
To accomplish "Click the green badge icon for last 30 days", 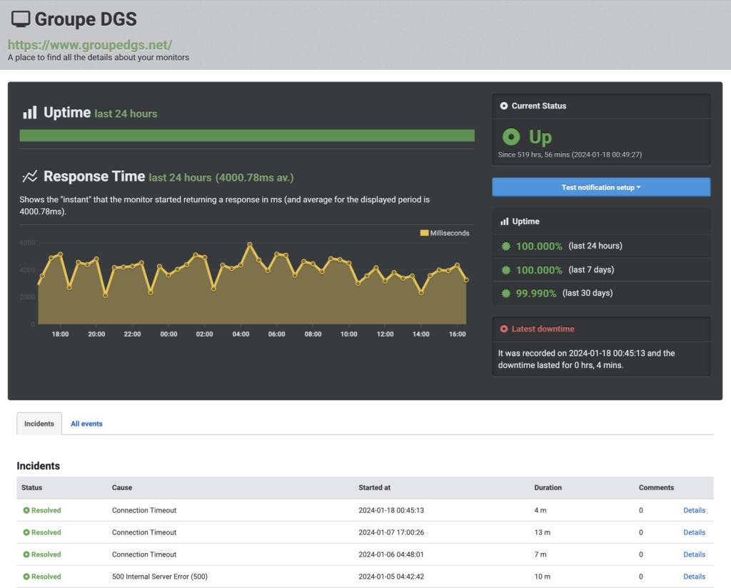I will [506, 293].
